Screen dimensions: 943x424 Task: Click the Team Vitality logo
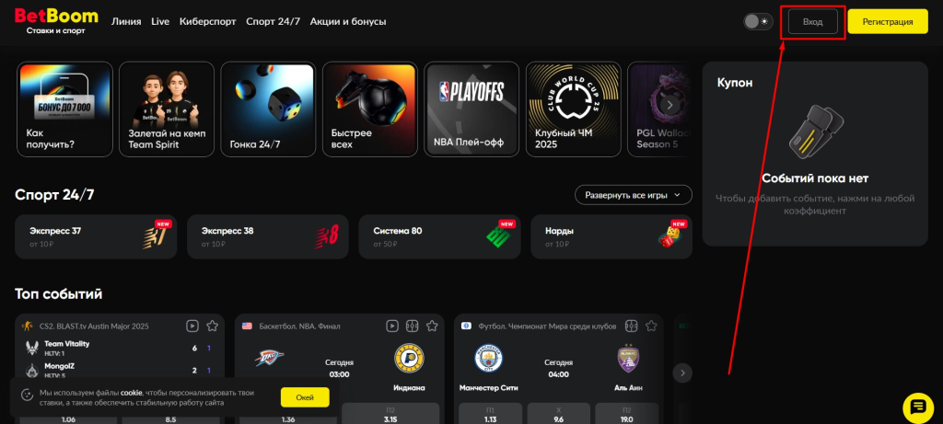(31, 348)
